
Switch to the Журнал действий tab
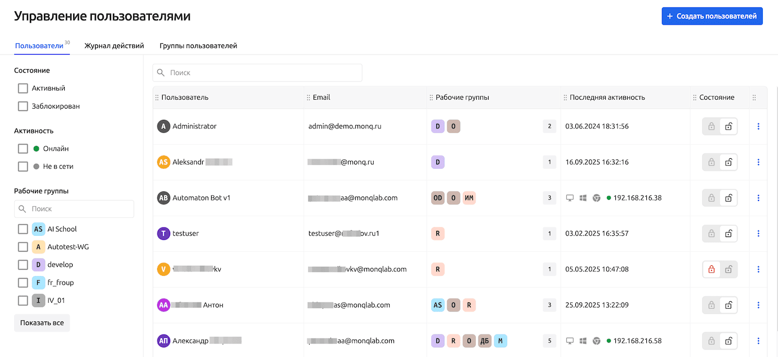point(114,46)
